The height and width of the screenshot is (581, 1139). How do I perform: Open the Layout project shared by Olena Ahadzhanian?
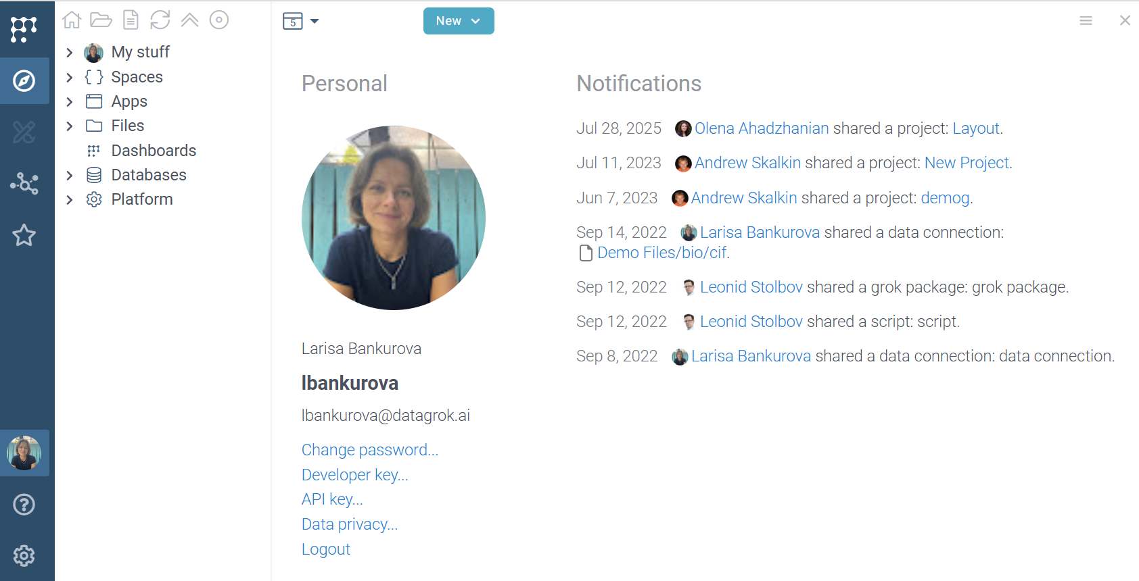[976, 128]
